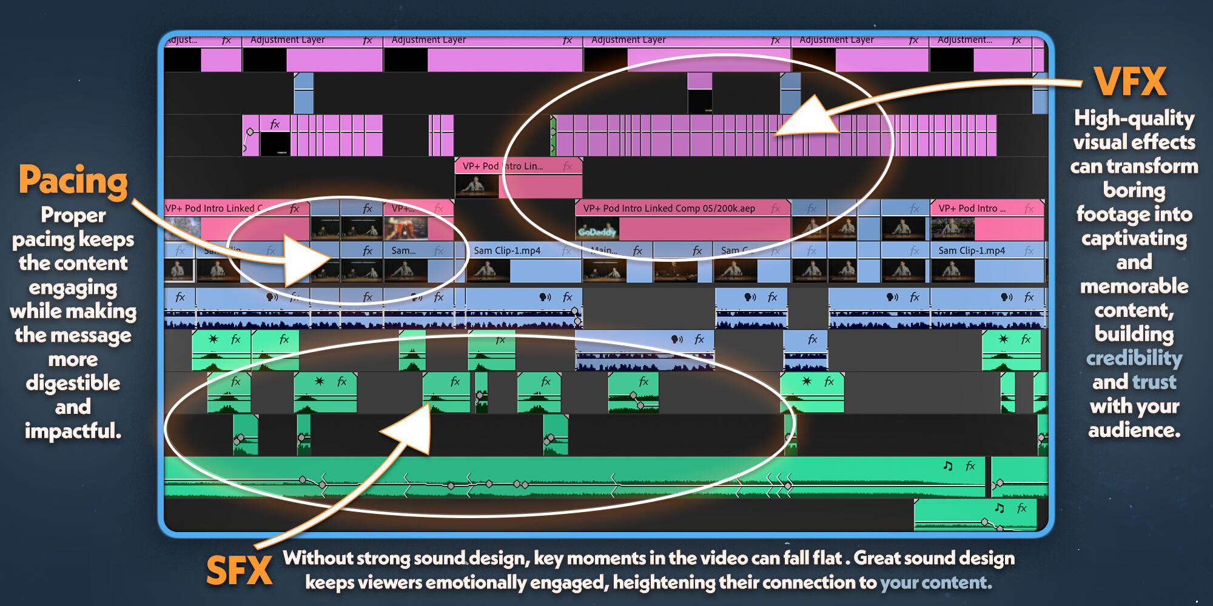Click the highlighted word "credibility"
The height and width of the screenshot is (606, 1213).
pyautogui.click(x=1134, y=358)
